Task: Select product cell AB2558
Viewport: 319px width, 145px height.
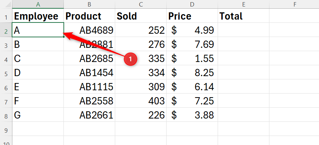Action: (x=89, y=101)
